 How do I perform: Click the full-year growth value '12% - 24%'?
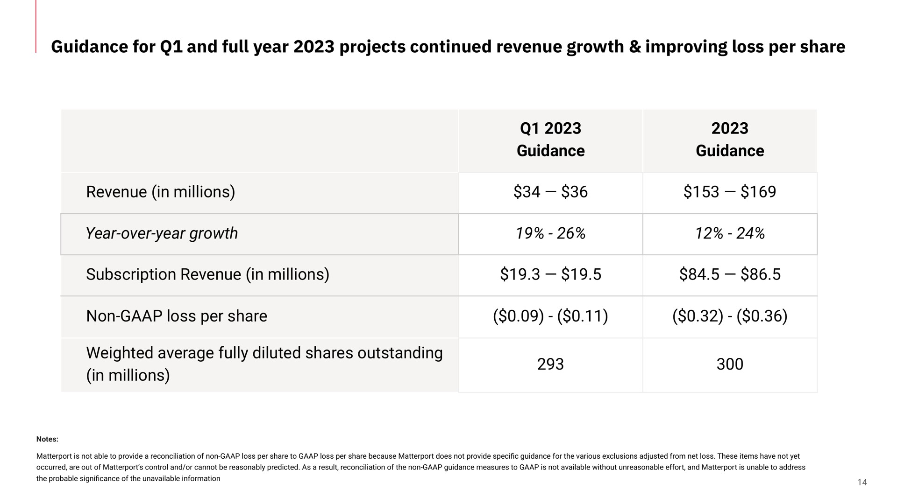pos(730,233)
